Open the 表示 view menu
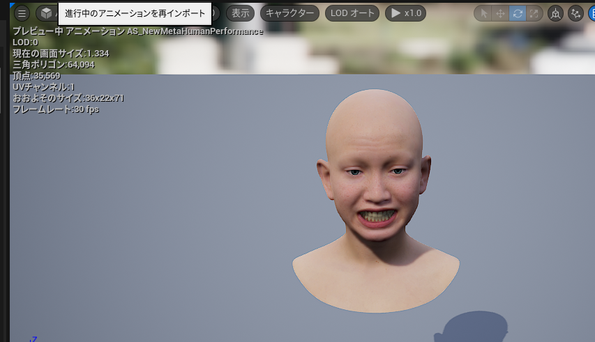 tap(240, 13)
